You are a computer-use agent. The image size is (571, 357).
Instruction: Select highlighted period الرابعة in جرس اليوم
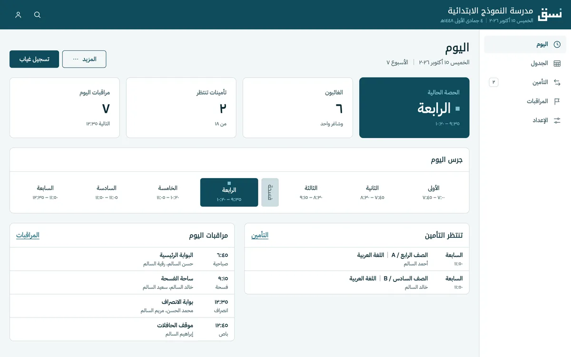pos(229,192)
